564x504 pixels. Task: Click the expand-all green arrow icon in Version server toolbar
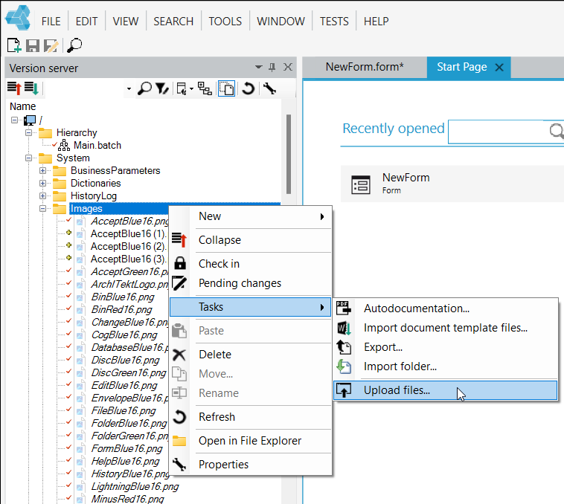tap(31, 88)
